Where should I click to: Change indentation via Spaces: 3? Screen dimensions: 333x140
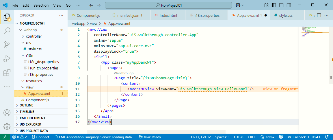pyautogui.click(x=222, y=137)
